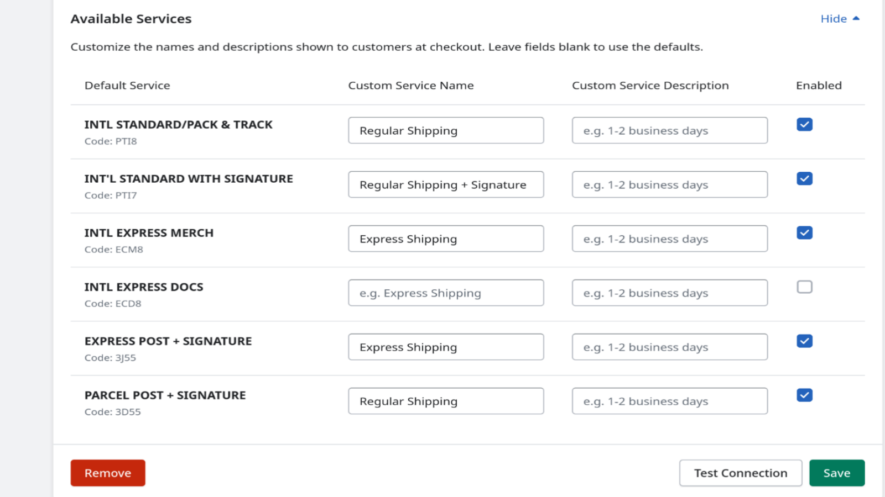Click the description field for INTL STANDARD/PACK & TRACK

[669, 130]
